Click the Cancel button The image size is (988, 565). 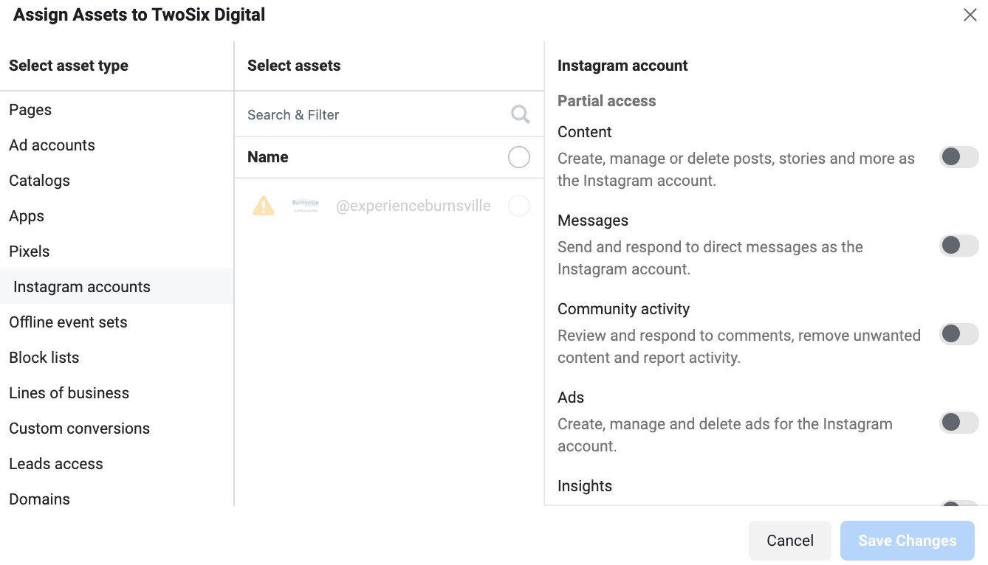coord(790,541)
